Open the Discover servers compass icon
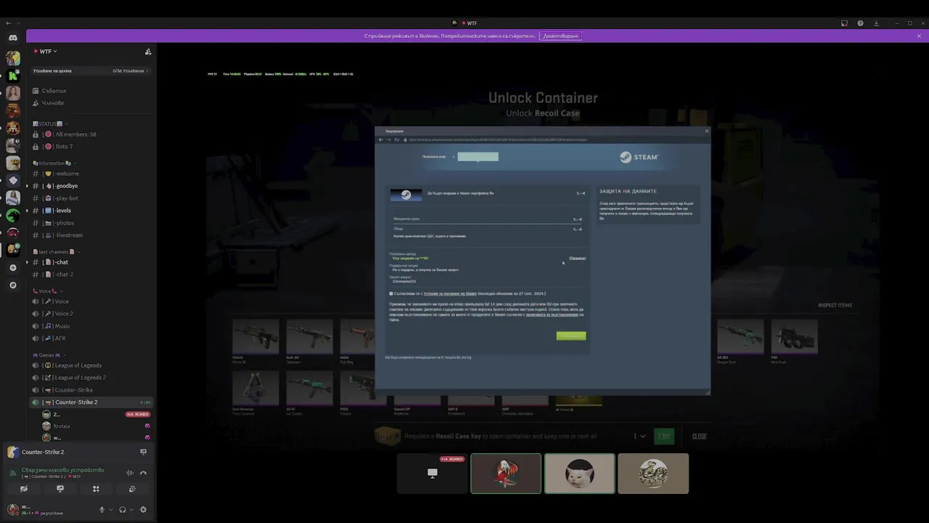929x523 pixels. [13, 285]
